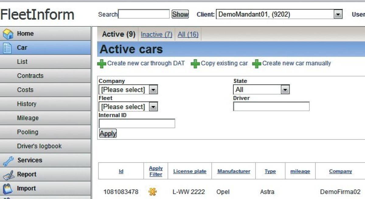Screen dimensions: 365x199
Task: Click the Opel manufacturer cell
Action: 223,192
